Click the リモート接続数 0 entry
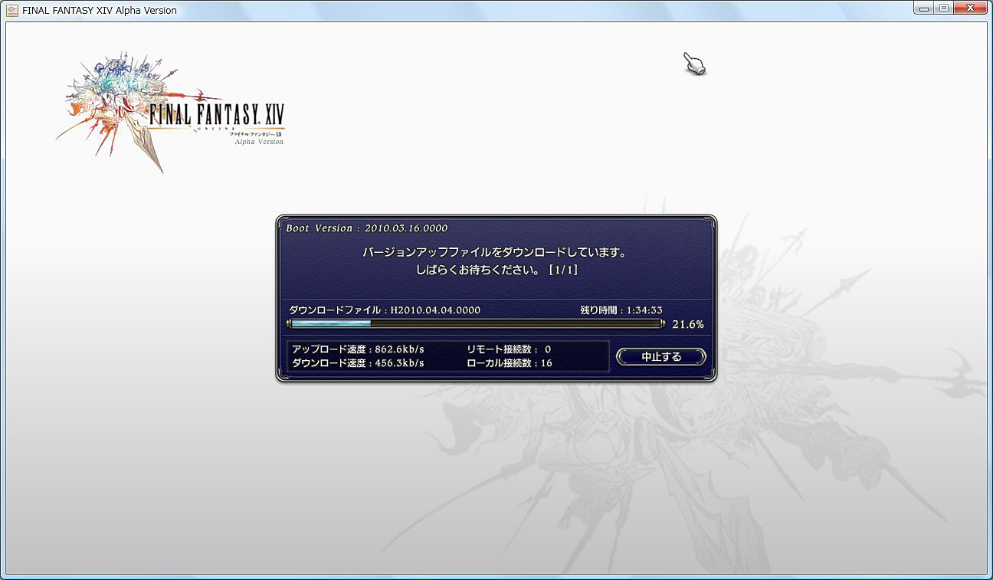This screenshot has height=580, width=993. [x=509, y=349]
